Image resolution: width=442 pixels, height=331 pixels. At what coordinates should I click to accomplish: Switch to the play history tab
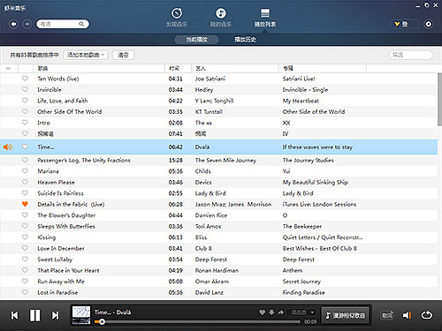[245, 40]
